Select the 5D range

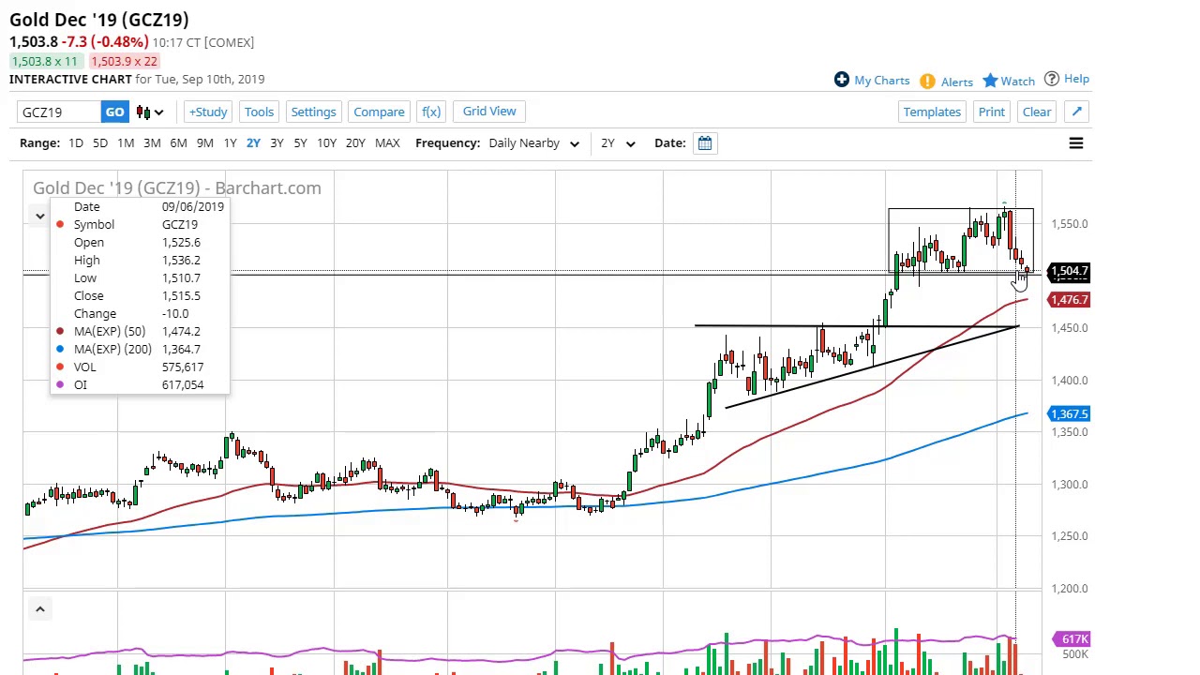coord(100,142)
